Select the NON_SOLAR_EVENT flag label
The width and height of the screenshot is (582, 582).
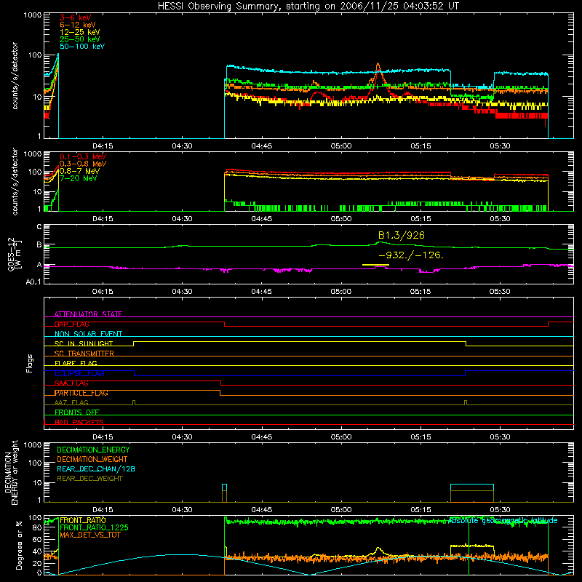pos(88,334)
